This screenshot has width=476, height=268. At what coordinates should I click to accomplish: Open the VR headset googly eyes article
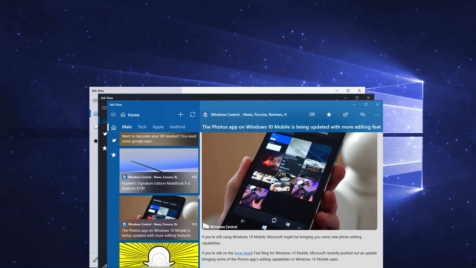[x=159, y=139]
